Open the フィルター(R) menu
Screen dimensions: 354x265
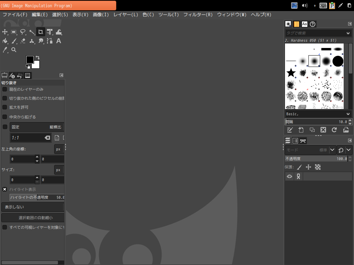point(198,15)
